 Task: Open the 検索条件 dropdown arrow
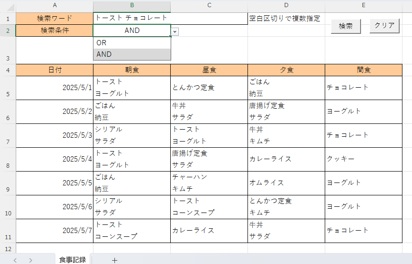[x=175, y=32]
